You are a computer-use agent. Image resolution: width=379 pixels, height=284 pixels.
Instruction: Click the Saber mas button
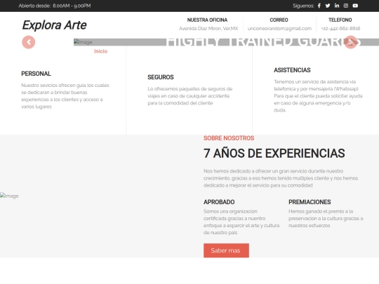click(226, 250)
